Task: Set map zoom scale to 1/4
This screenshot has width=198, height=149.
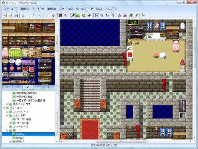Action: pyautogui.click(x=107, y=15)
